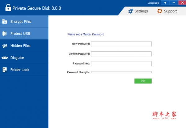Click the Encrypt Files folder icon

(5, 22)
